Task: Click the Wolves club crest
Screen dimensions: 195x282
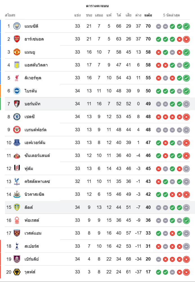Action: click(17, 272)
